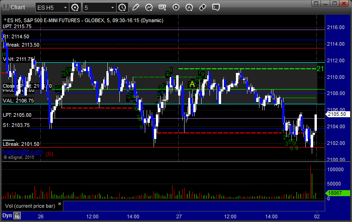Open the circled A alerts menu
This screenshot has width=352, height=222.
coord(189,7)
